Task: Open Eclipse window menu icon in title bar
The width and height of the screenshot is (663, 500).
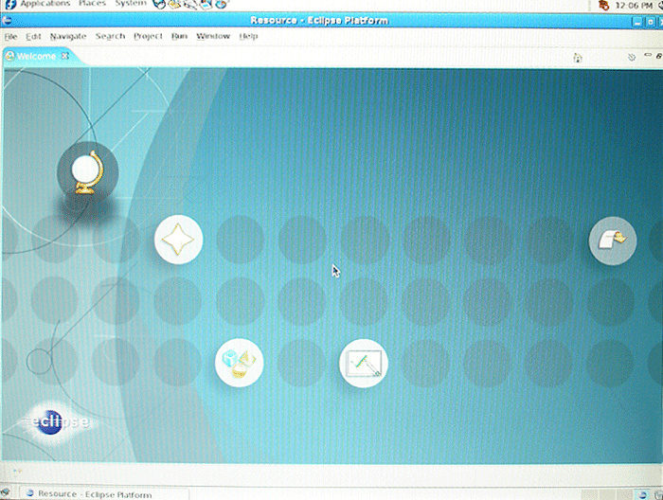Action: coord(7,20)
